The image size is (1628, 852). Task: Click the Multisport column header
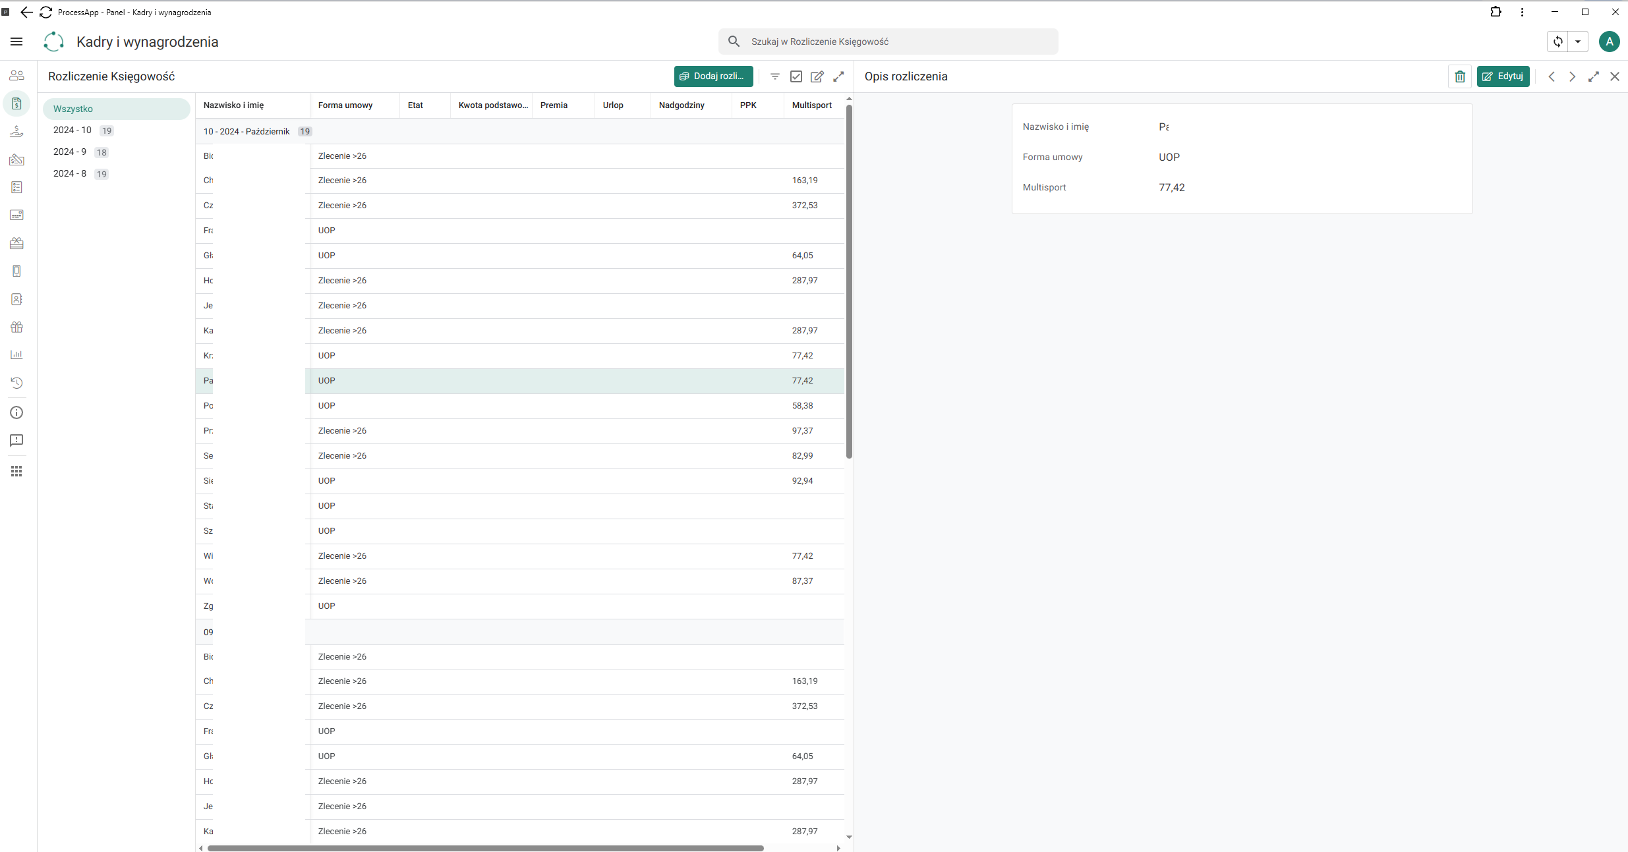[811, 105]
